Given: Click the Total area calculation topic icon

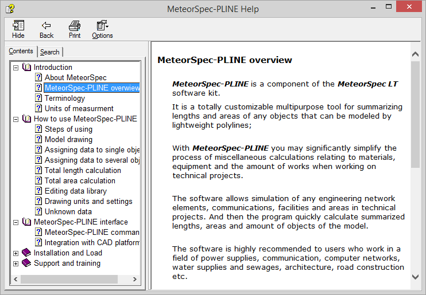Looking at the screenshot, I should point(38,180).
